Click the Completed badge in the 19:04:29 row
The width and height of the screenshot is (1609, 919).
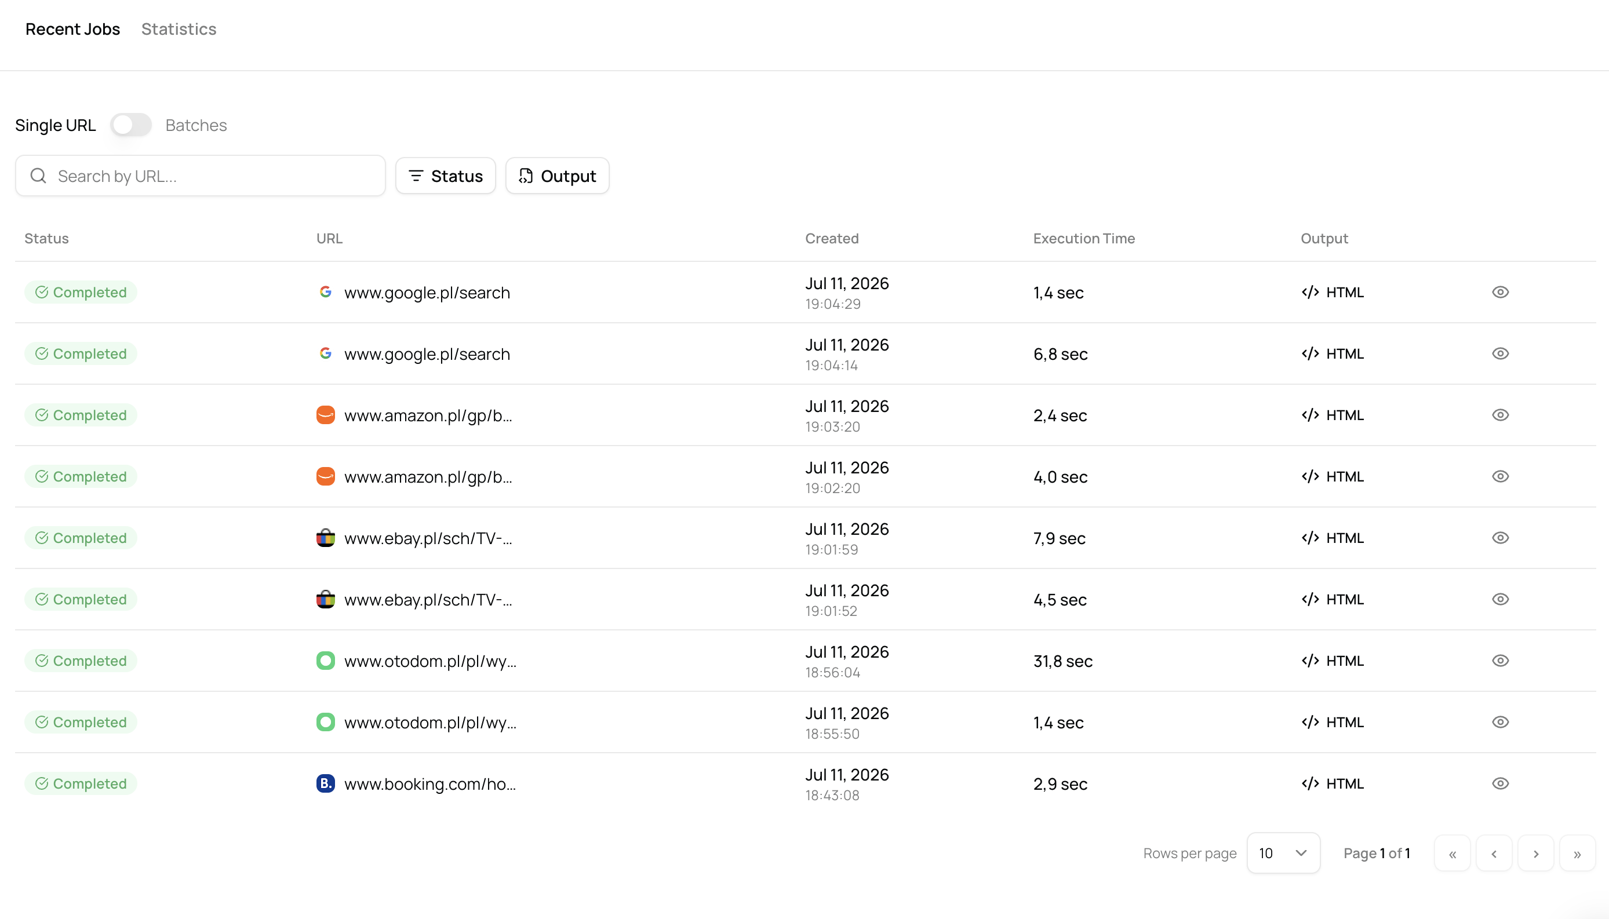(x=81, y=292)
